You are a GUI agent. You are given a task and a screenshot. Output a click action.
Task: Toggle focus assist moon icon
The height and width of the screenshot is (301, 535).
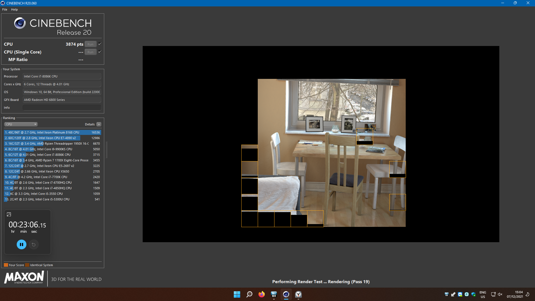(x=527, y=294)
